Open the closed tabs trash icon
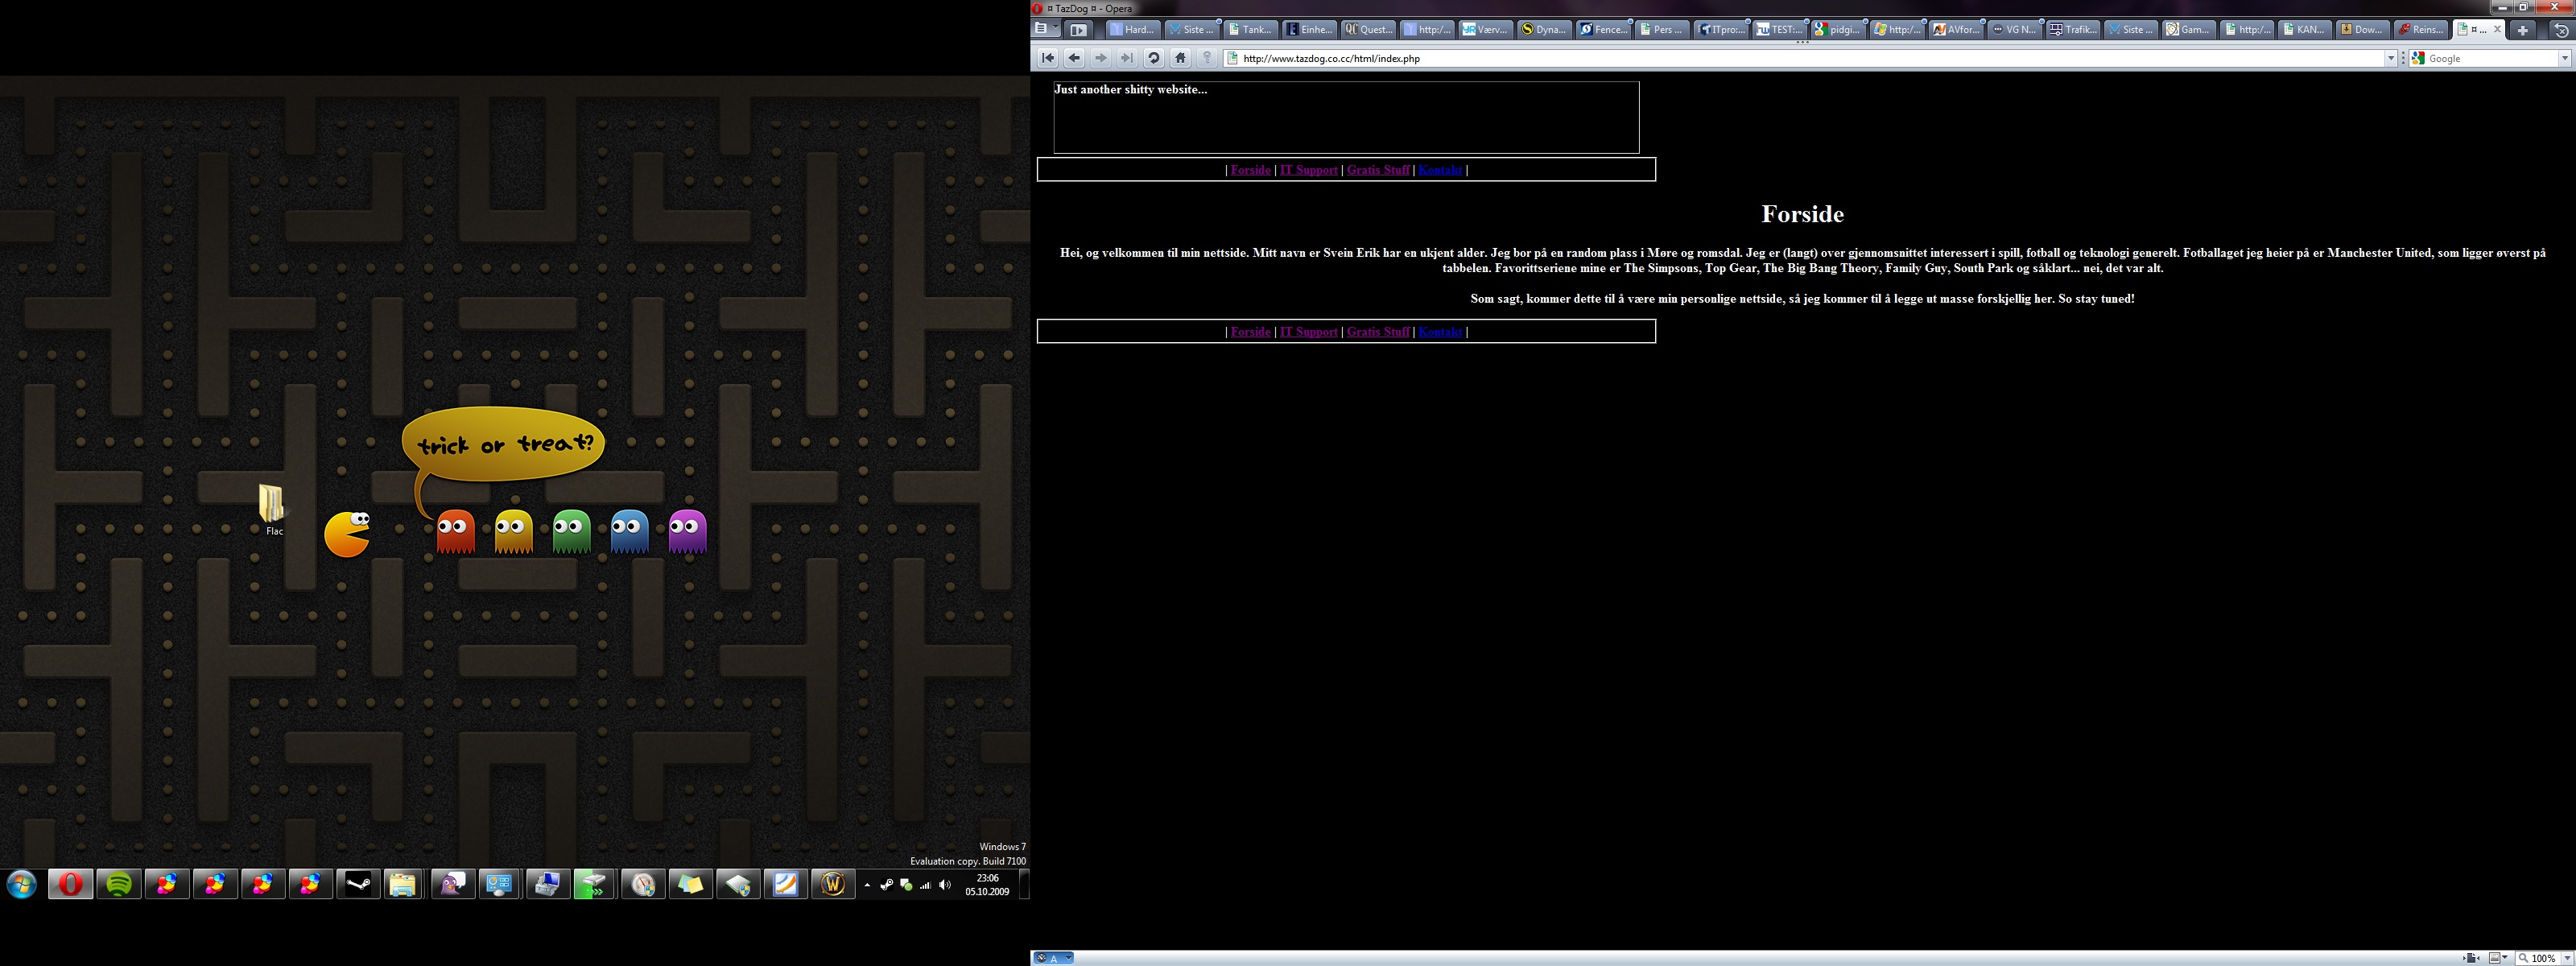Screen dimensions: 2576x966 (x=2562, y=30)
